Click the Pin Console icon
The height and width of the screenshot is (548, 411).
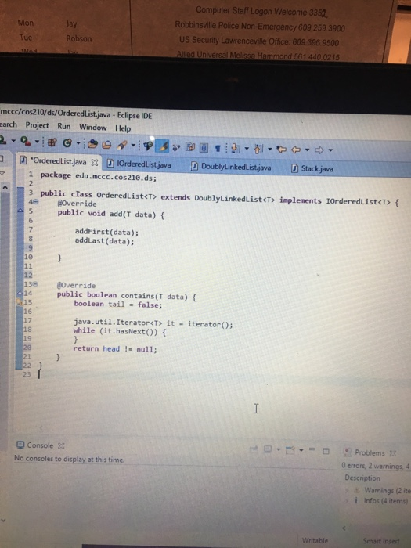(254, 449)
